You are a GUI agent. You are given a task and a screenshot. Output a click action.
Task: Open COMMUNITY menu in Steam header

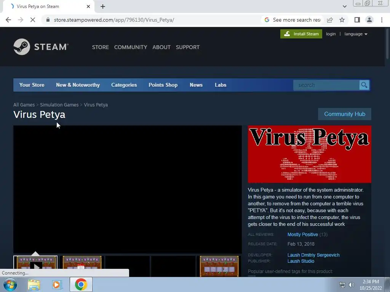(131, 47)
